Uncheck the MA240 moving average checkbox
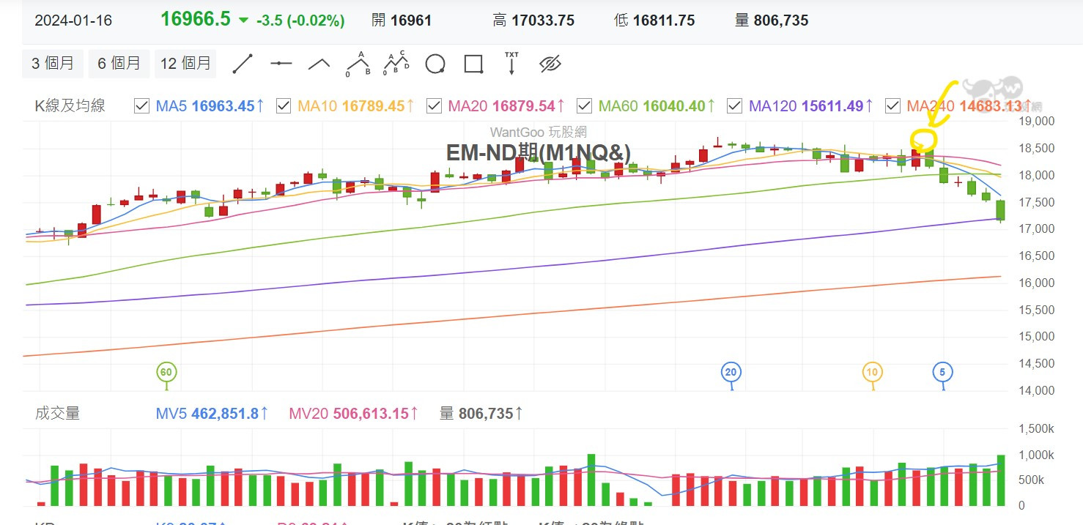Screen dimensions: 1083x525 click(x=892, y=106)
